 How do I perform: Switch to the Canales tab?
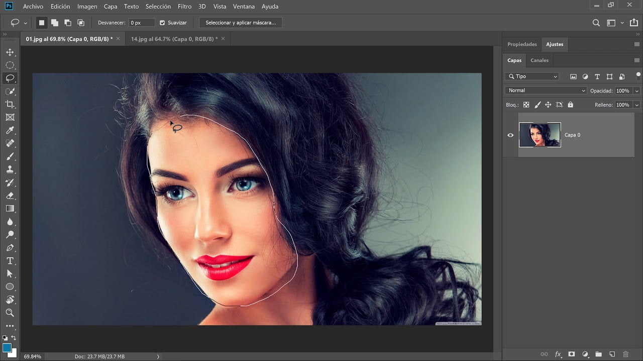pos(539,60)
